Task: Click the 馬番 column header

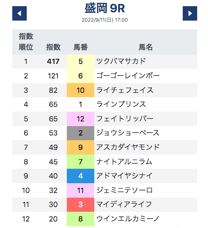Action: pos(81,47)
